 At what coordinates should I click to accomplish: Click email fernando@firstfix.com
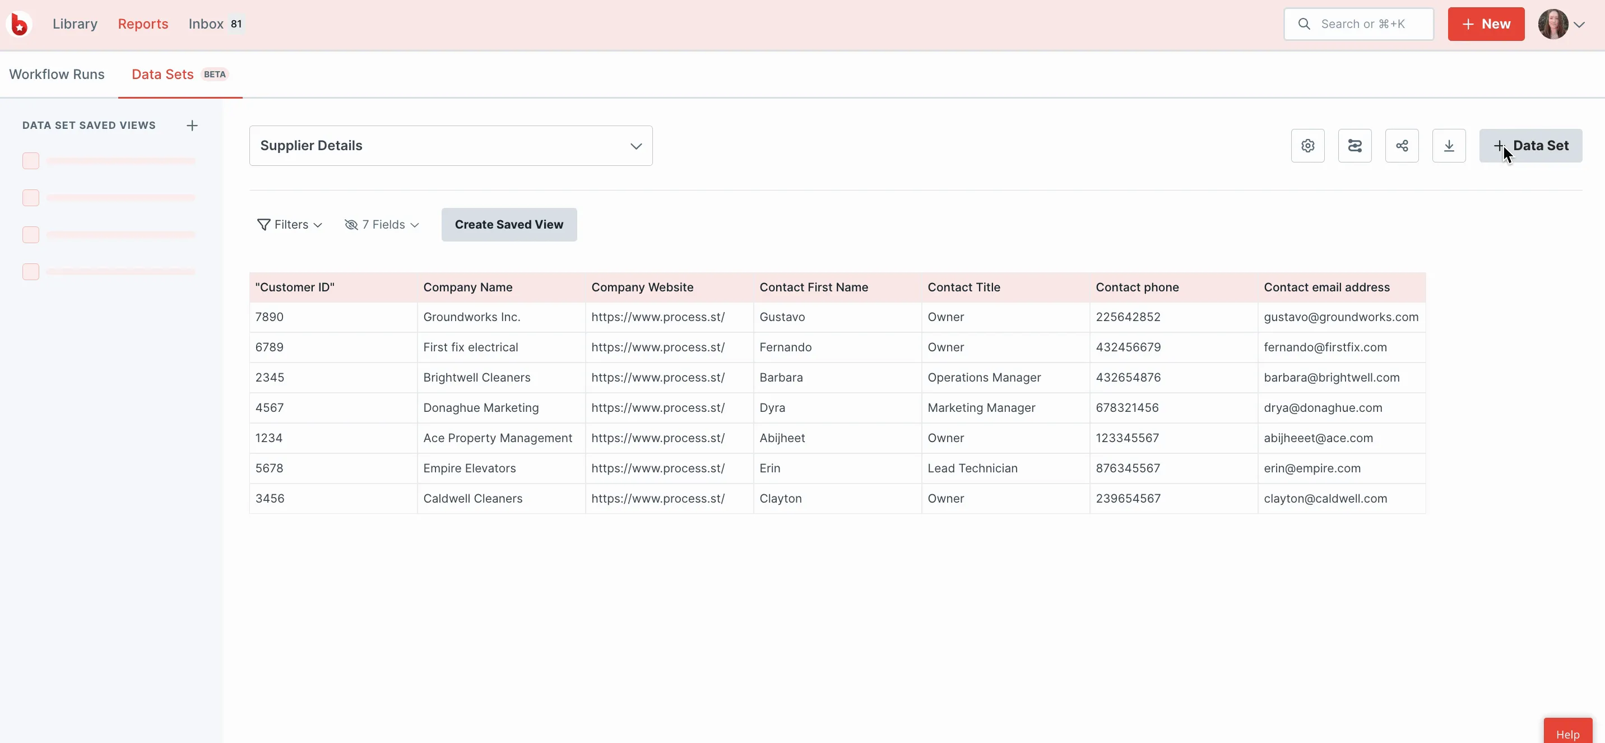coord(1325,347)
